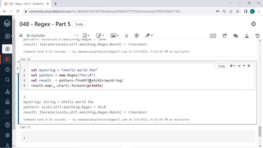Click the Run All play icon
263x148 pixels.
coord(137,35)
